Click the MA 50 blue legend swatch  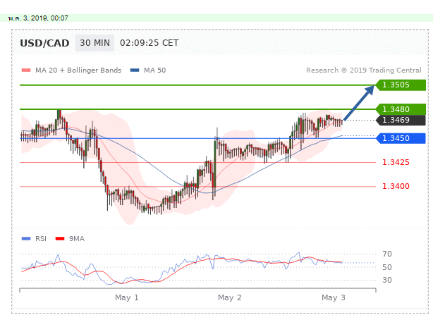135,70
